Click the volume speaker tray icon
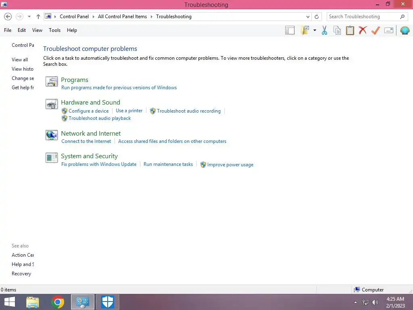413x310 pixels. pyautogui.click(x=375, y=302)
